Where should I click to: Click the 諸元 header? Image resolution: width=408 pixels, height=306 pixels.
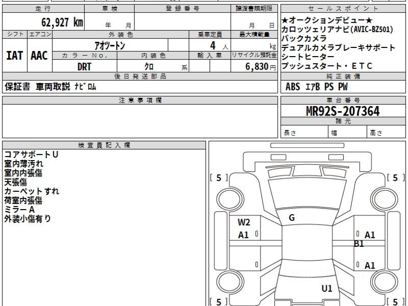click(343, 121)
